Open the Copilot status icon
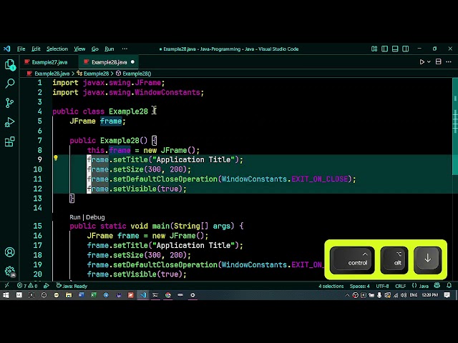This screenshot has width=458, height=343. click(437, 285)
